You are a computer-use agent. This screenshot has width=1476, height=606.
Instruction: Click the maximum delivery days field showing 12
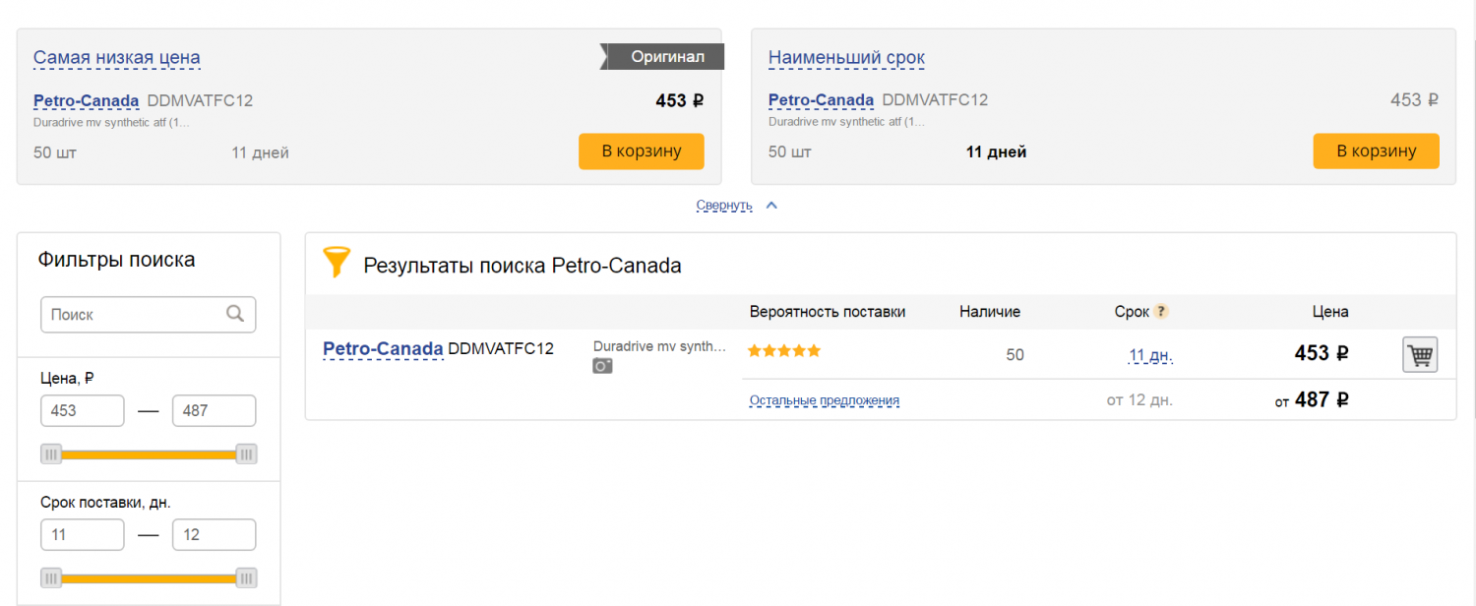(214, 535)
